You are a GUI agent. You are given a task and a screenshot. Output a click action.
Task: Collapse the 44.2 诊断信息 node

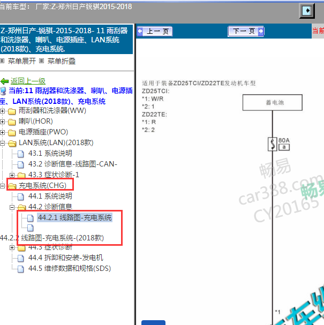(x=12, y=207)
